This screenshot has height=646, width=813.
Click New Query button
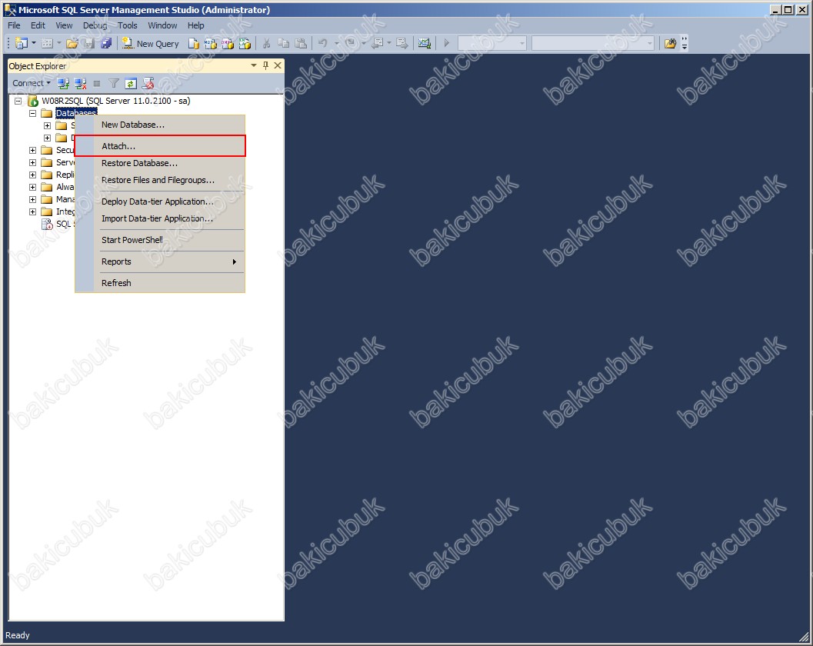tap(150, 44)
